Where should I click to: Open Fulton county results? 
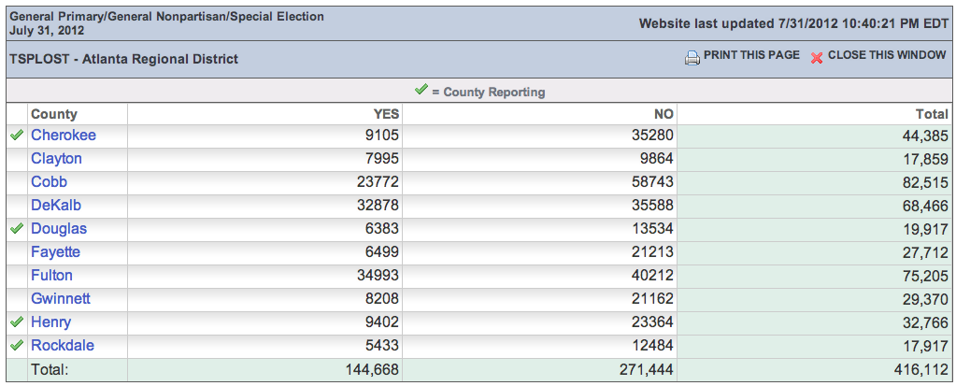pos(51,276)
